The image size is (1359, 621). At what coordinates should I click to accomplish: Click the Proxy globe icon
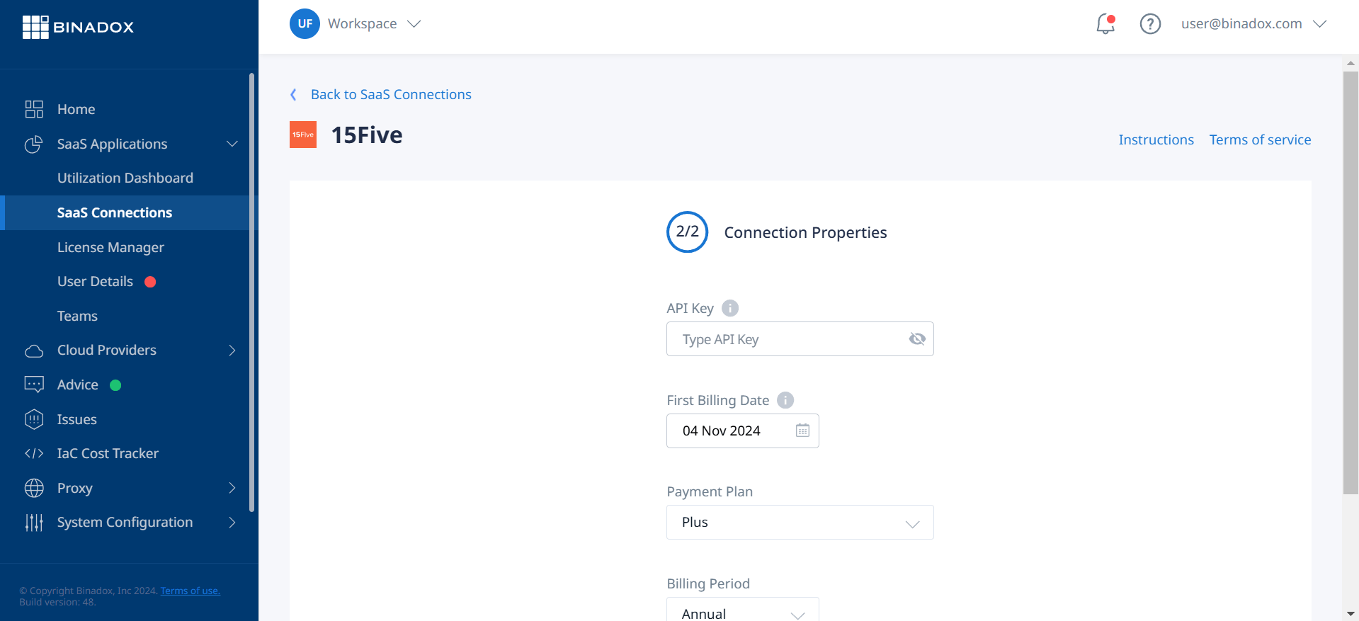34,488
